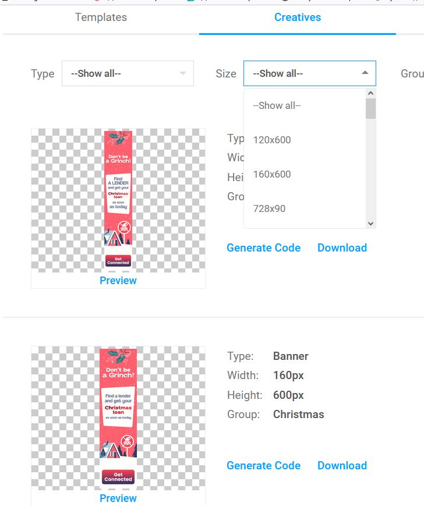Generate Code for the first banner

[x=263, y=248]
